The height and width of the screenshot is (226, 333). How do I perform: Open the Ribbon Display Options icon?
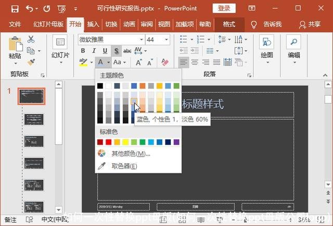(x=252, y=8)
